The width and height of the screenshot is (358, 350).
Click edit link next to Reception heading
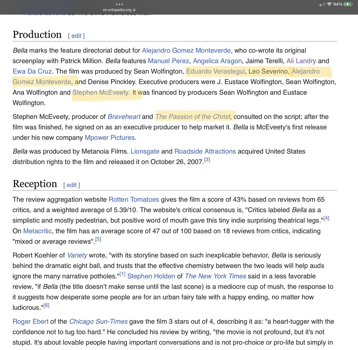coord(72,185)
